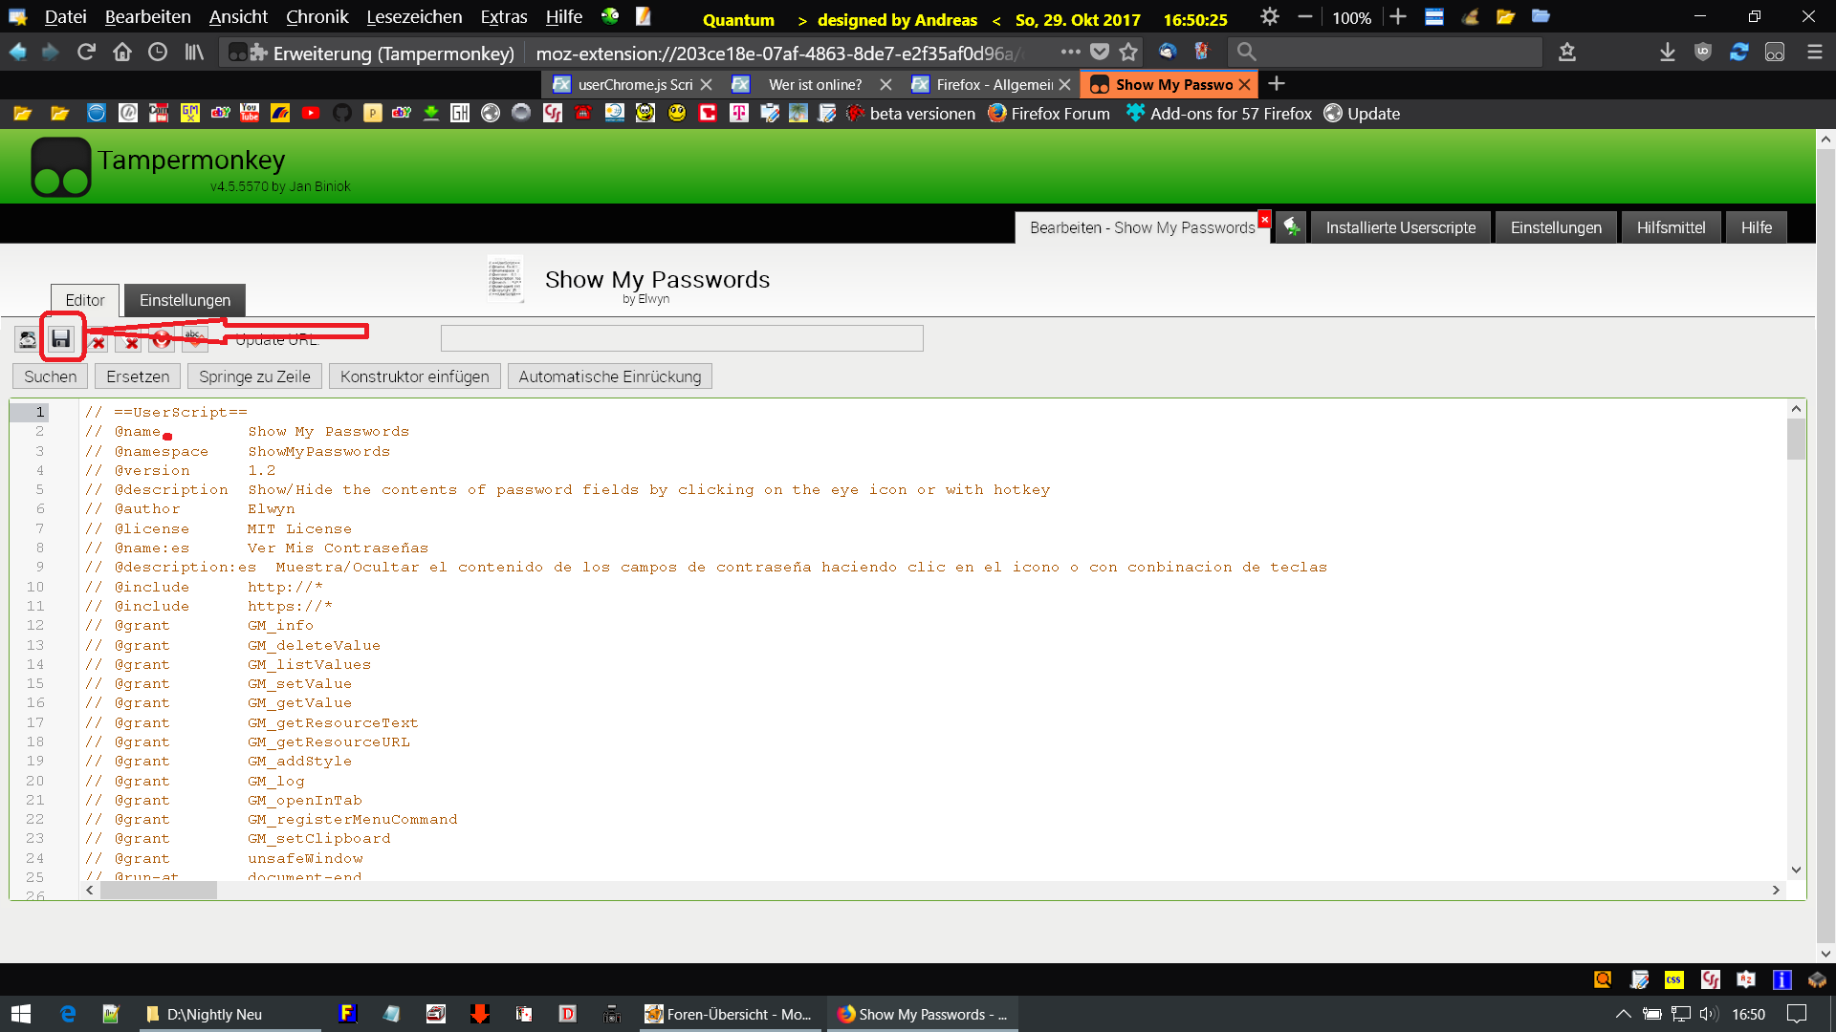
Task: Click Firefox reload page icon
Action: pyautogui.click(x=86, y=53)
